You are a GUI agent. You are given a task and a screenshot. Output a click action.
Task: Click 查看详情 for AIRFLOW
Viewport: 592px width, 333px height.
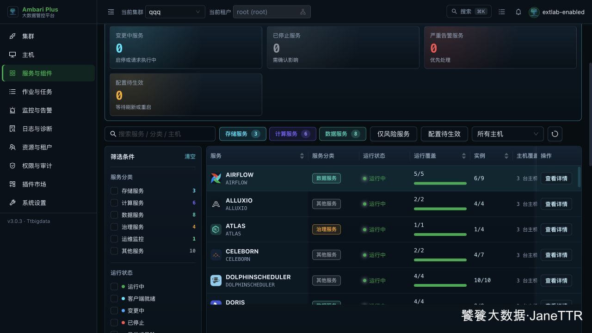(556, 178)
